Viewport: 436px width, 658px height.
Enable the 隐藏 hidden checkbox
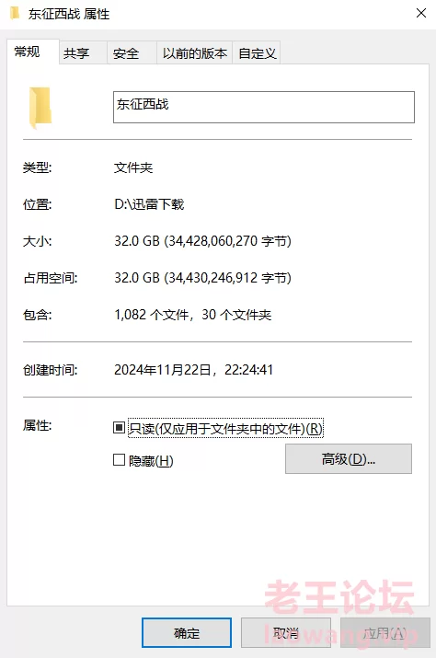click(120, 460)
